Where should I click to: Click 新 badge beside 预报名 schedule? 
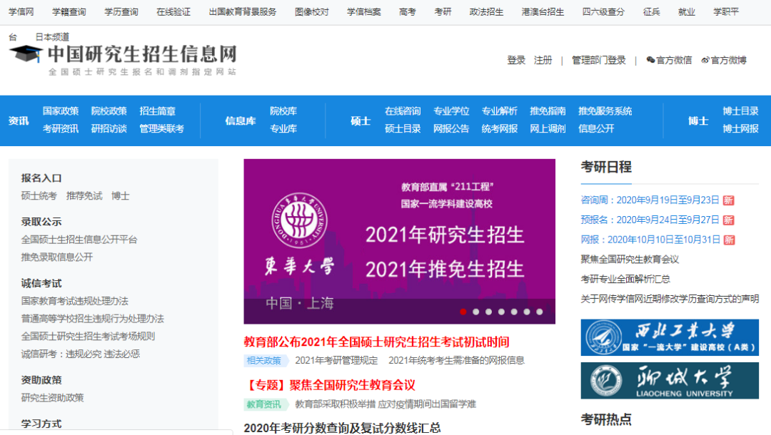(729, 220)
